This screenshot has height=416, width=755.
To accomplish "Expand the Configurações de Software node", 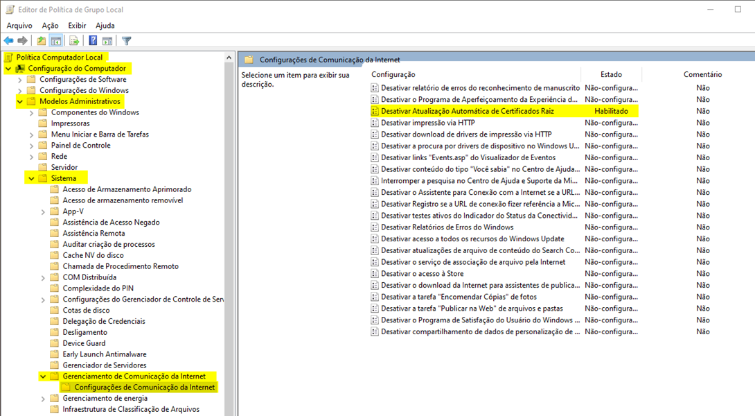I will (x=20, y=80).
